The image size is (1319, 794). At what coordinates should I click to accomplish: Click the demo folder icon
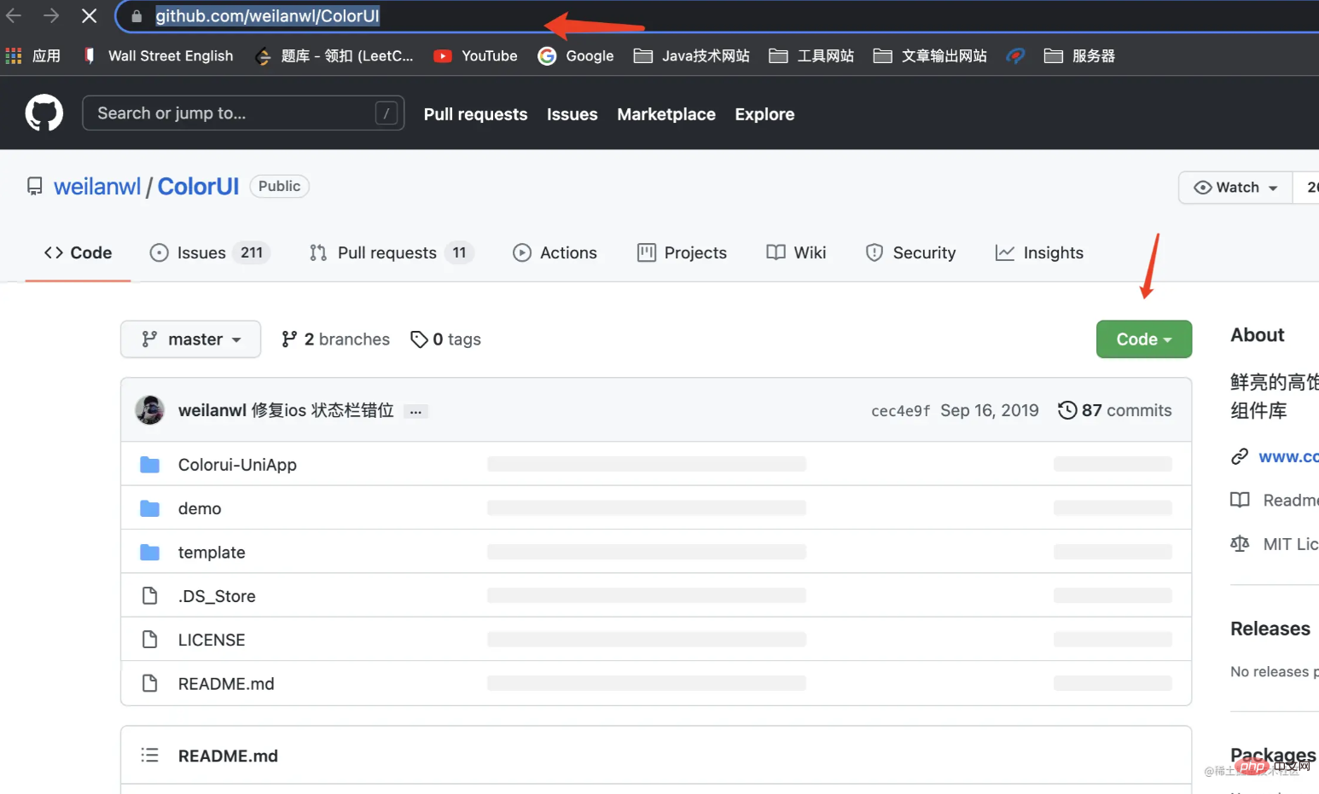pos(150,508)
